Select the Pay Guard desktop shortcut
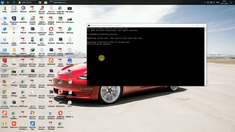235x132 pixels. click(x=51, y=41)
